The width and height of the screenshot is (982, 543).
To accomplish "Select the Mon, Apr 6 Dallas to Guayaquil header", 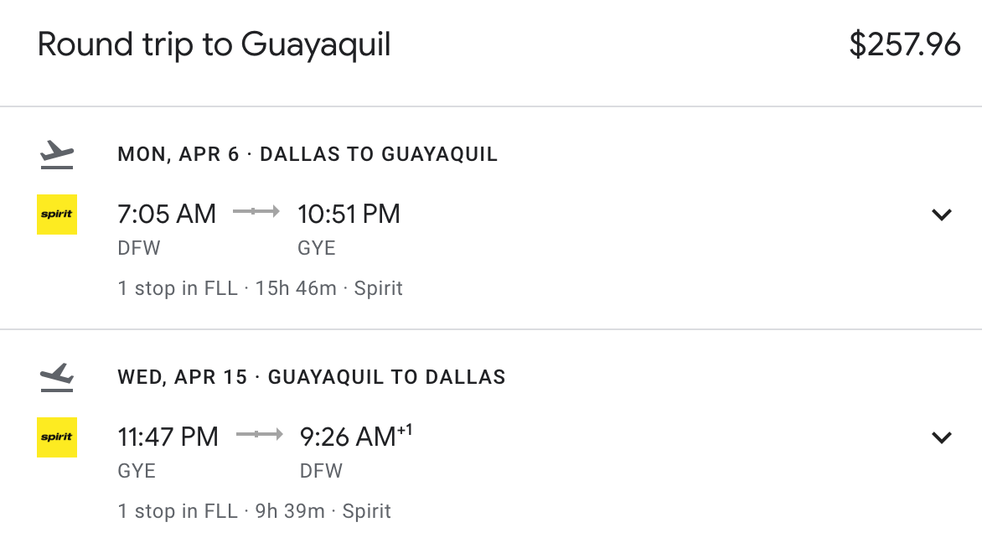I will click(308, 154).
